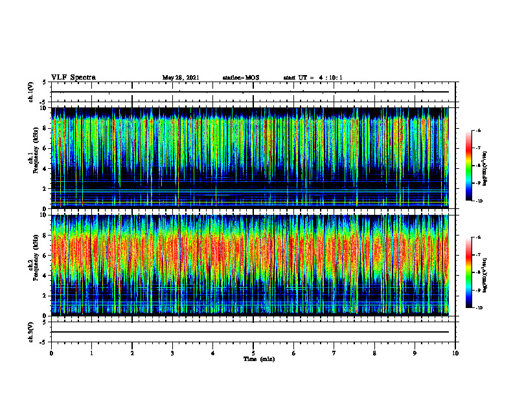Click the ch.1(V) waveform trace panel
The height and width of the screenshot is (396, 513).
pos(253,92)
